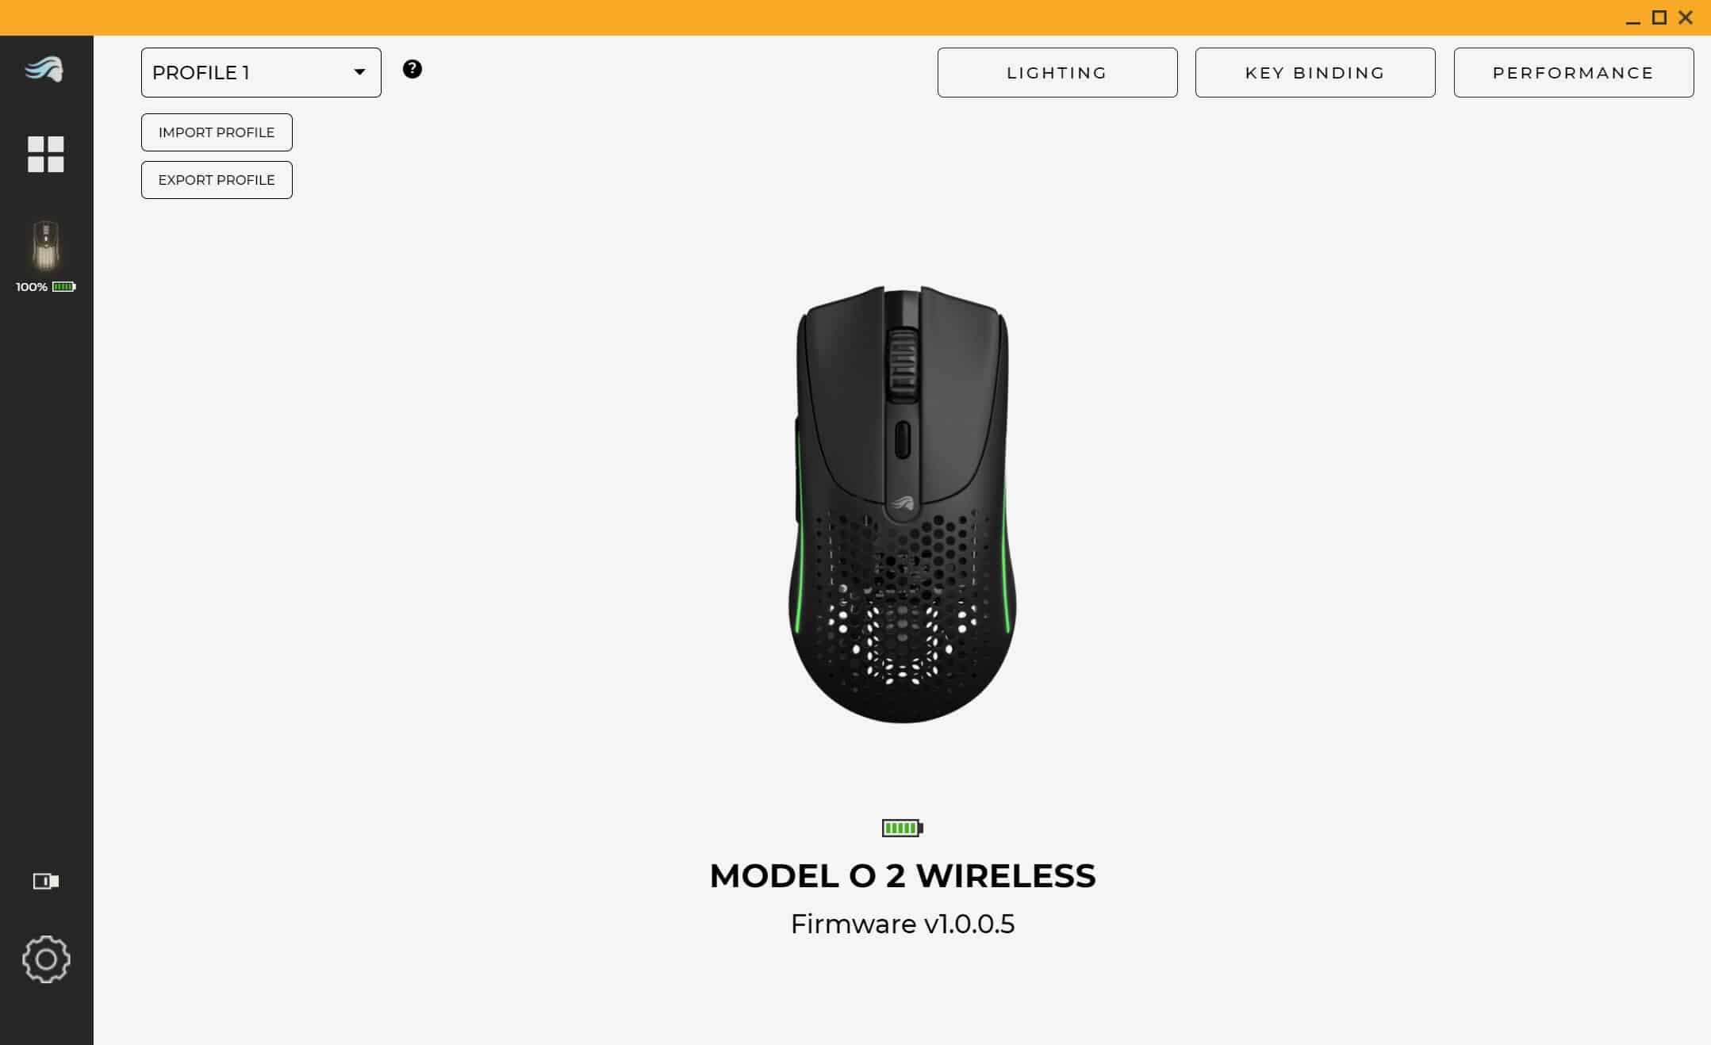Viewport: 1711px width, 1045px height.
Task: Open settings gear icon
Action: (x=46, y=959)
